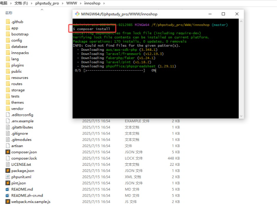Click the database folder icon
Viewport: 277px width, 208px height.
8,46
